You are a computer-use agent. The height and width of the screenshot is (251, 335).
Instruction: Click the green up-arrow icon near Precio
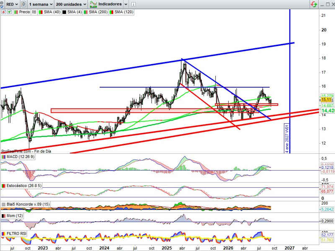tap(9, 12)
